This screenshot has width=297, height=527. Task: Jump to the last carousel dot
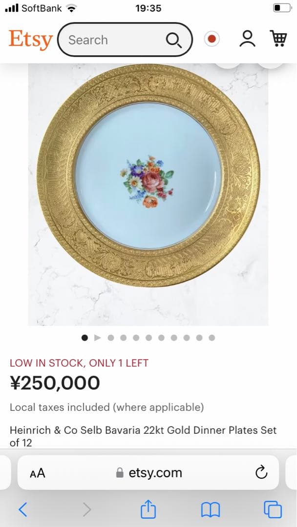[212, 337]
